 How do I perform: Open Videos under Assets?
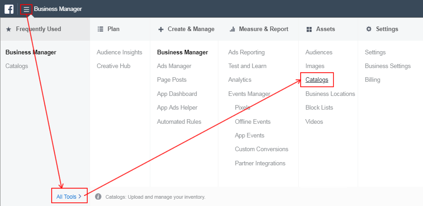pyautogui.click(x=314, y=121)
